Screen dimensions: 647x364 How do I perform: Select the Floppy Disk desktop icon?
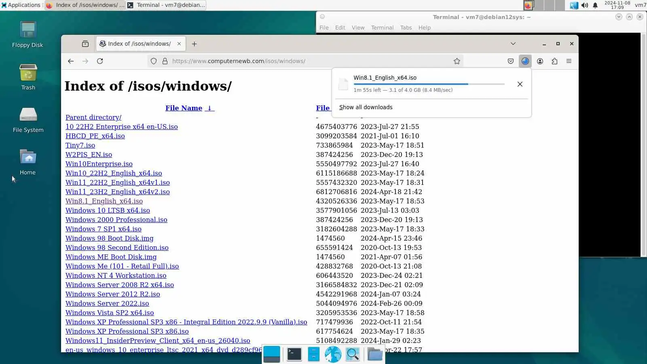27,35
